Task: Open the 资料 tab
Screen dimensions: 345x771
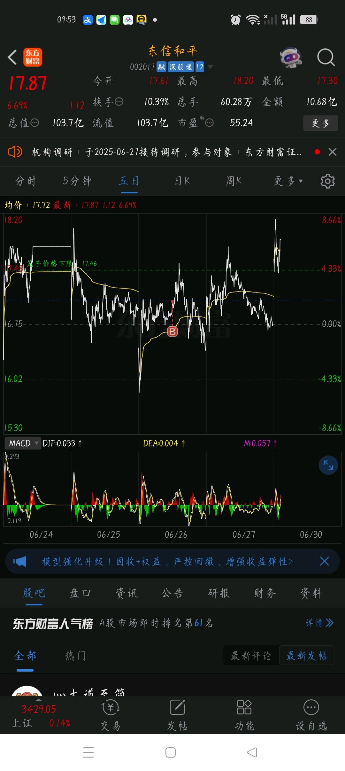Action: tap(311, 593)
